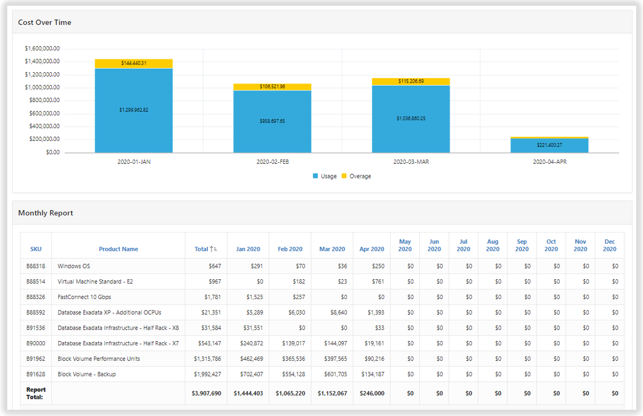
Task: Sort by the Total column sort icon
Action: [x=214, y=249]
